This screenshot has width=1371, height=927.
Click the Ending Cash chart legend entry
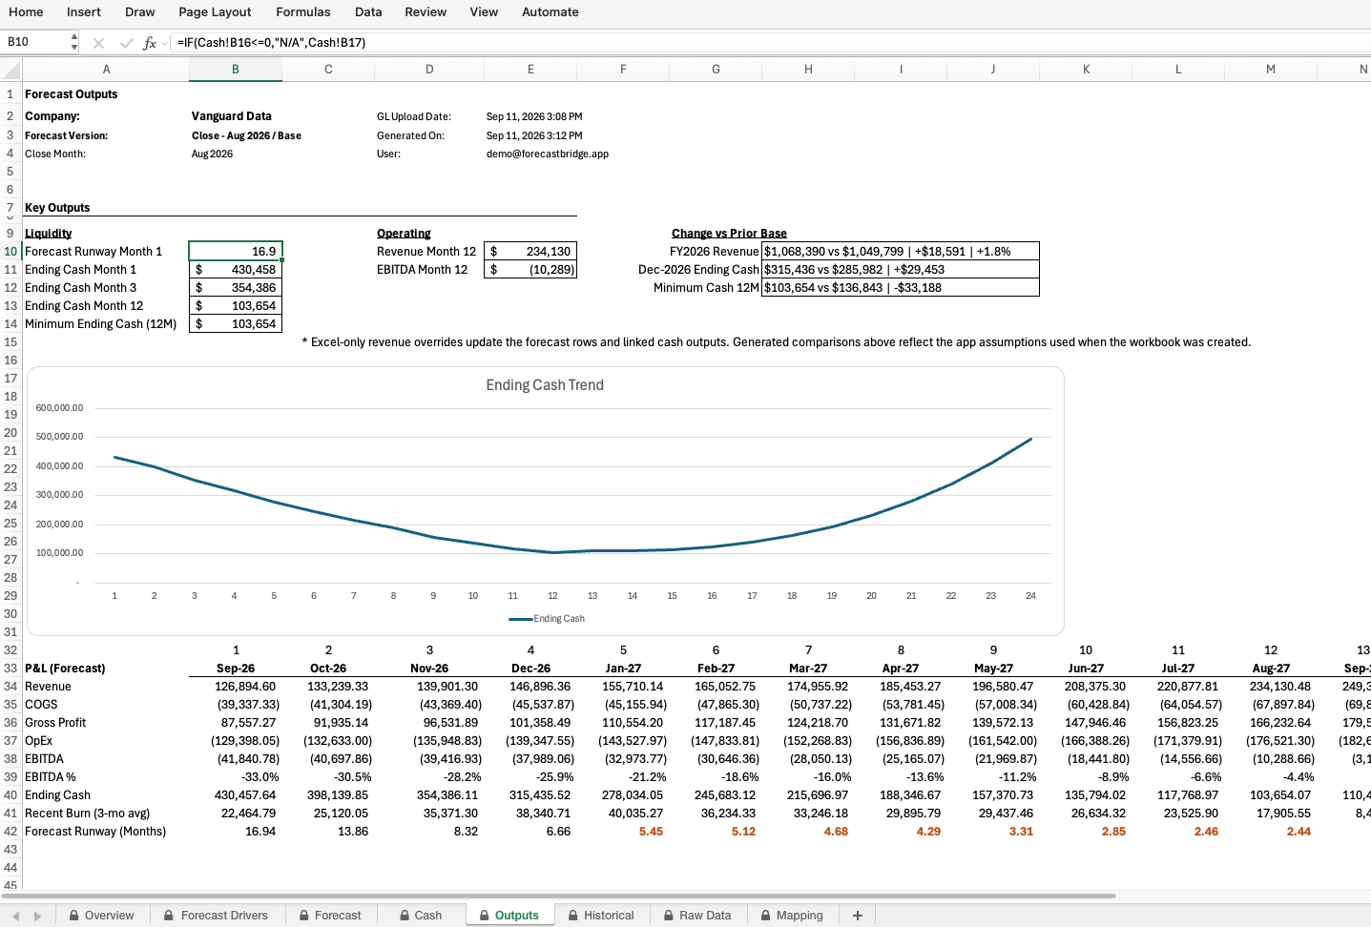click(x=547, y=619)
